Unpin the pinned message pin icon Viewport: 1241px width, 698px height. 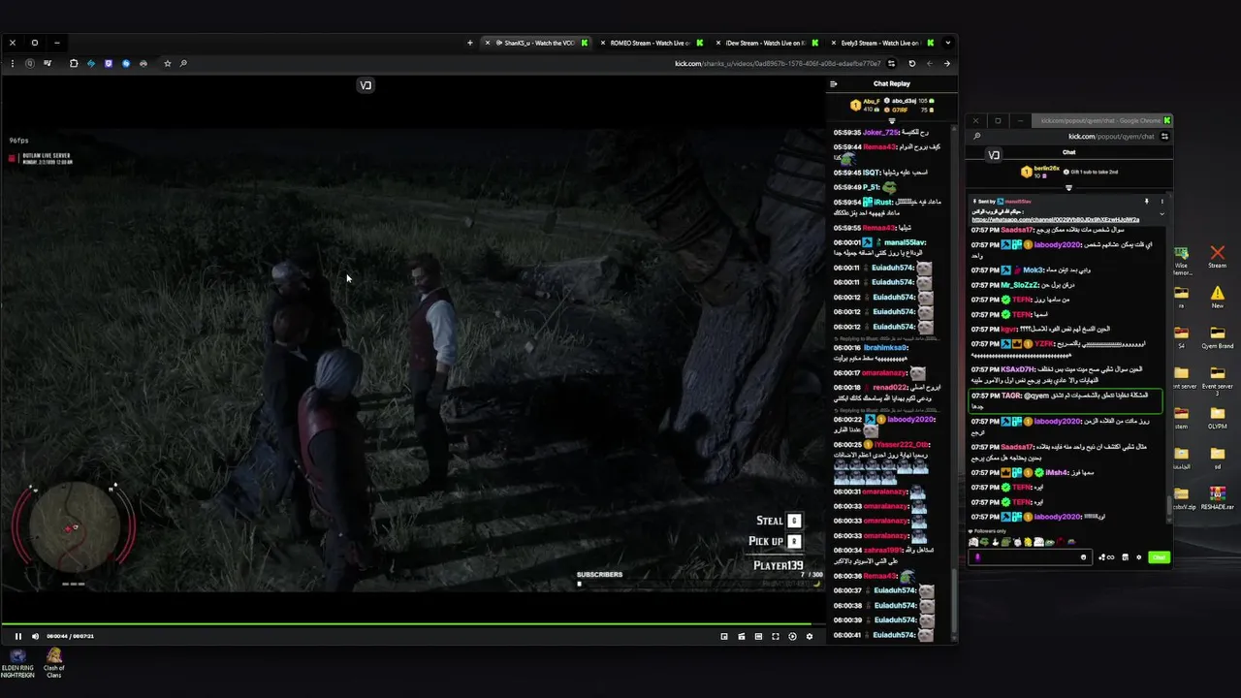pyautogui.click(x=1147, y=202)
